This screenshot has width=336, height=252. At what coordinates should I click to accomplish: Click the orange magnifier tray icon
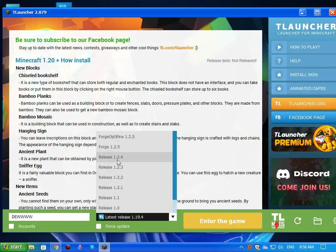coord(249,247)
